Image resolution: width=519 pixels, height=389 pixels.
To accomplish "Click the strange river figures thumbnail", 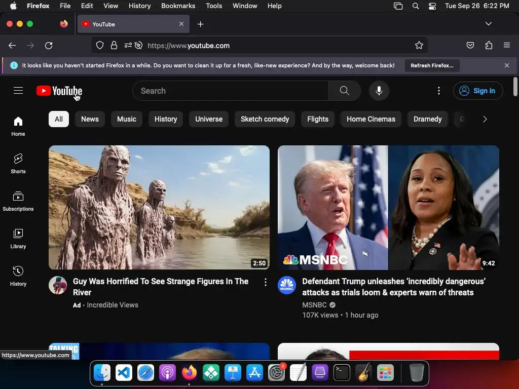I will click(x=159, y=207).
